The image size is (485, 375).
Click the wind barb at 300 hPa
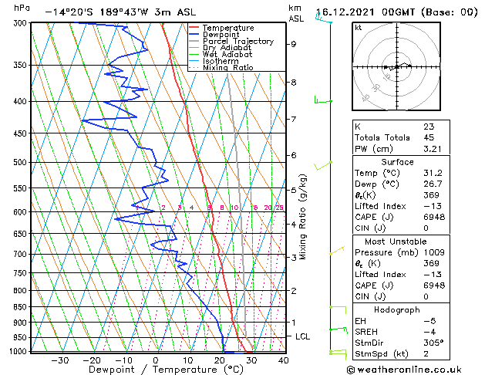click(x=322, y=19)
